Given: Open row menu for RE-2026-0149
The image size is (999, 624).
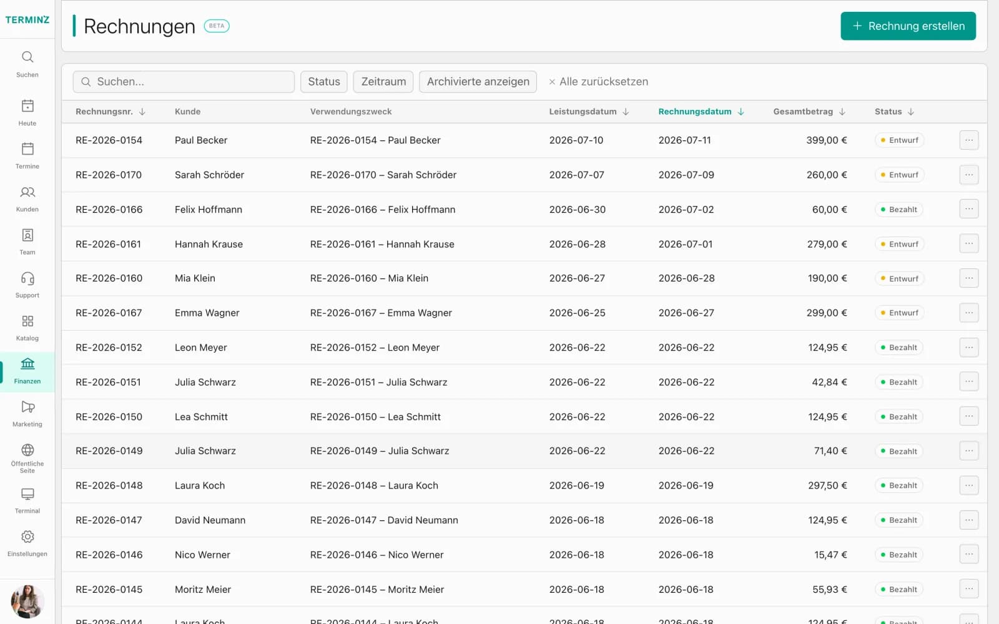Looking at the screenshot, I should [969, 451].
